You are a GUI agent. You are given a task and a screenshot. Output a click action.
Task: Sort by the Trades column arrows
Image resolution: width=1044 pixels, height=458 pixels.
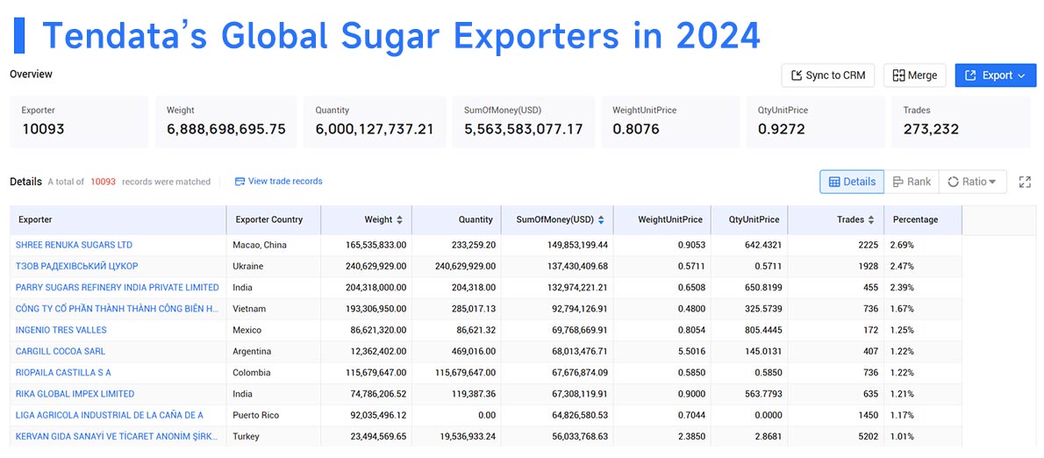870,219
